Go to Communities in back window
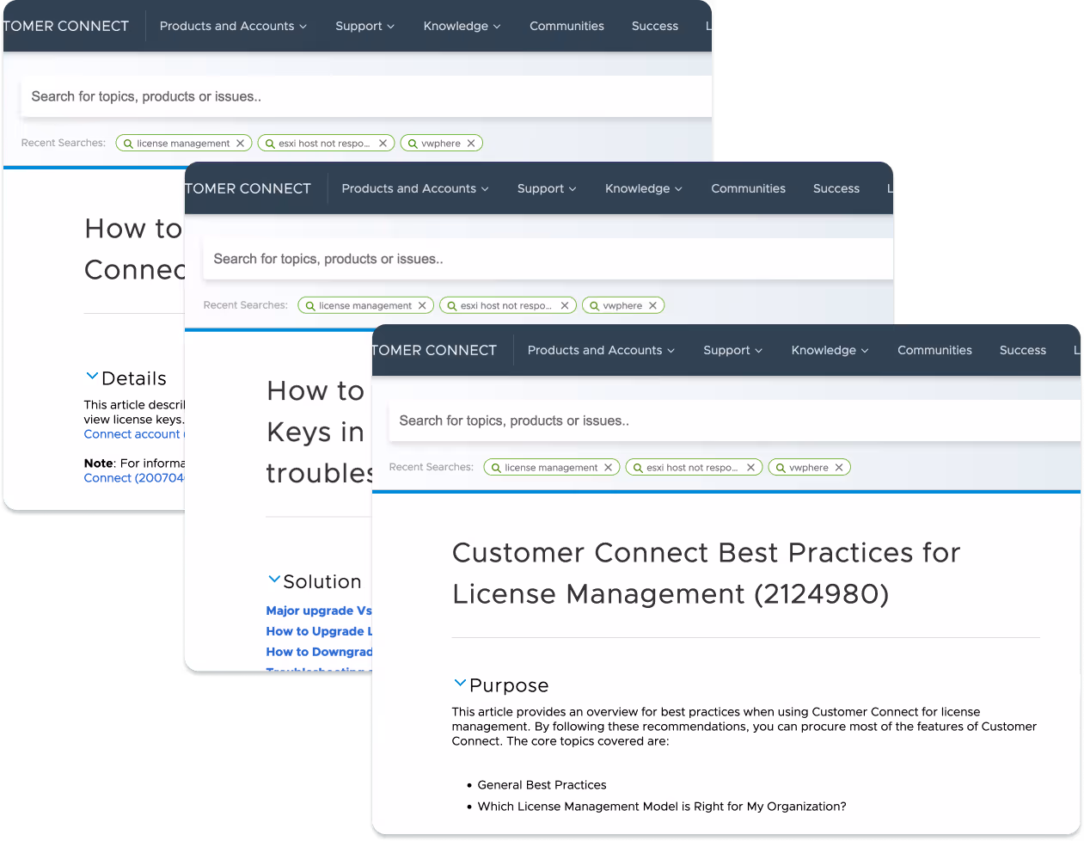This screenshot has width=1084, height=841. point(566,26)
